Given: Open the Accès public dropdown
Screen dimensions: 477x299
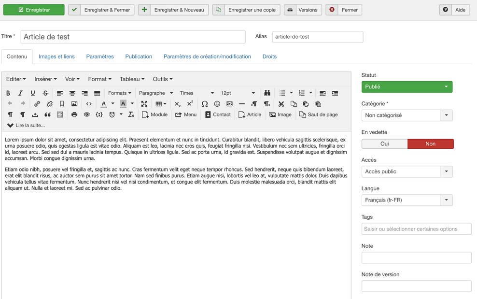Looking at the screenshot, I should [407, 171].
